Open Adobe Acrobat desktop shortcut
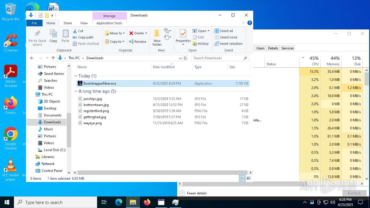Screen dimensions: 370x208 11,76
